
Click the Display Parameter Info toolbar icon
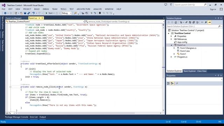point(86,13)
